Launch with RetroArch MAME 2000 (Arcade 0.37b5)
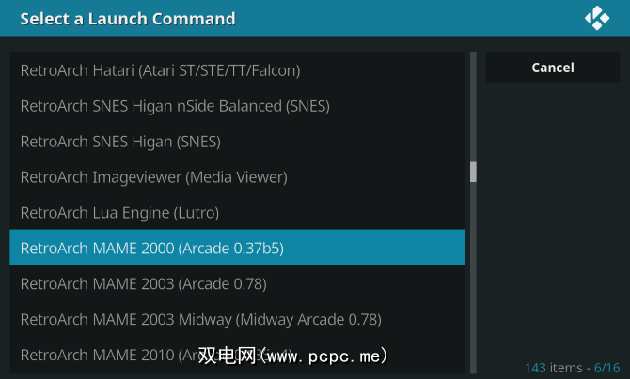 pos(151,249)
